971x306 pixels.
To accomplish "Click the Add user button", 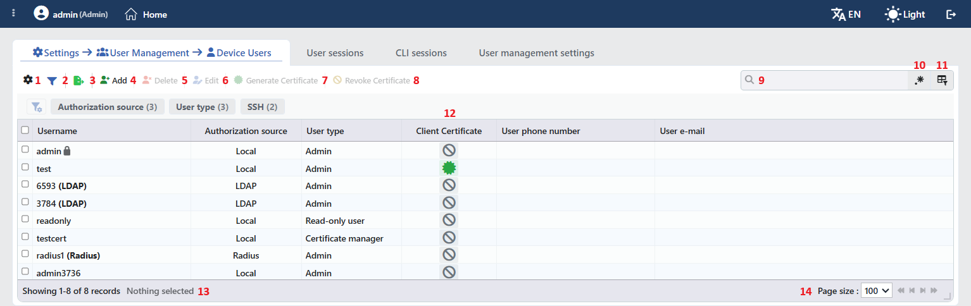I will coord(114,80).
